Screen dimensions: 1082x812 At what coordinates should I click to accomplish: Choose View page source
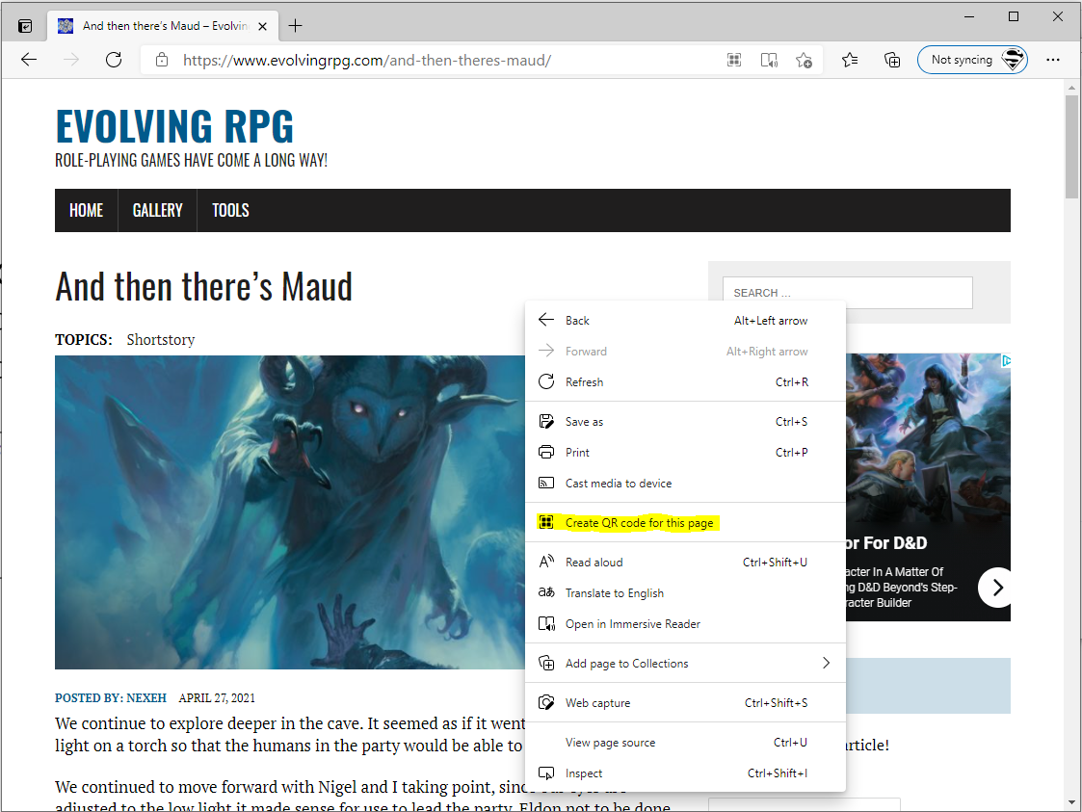tap(685, 743)
